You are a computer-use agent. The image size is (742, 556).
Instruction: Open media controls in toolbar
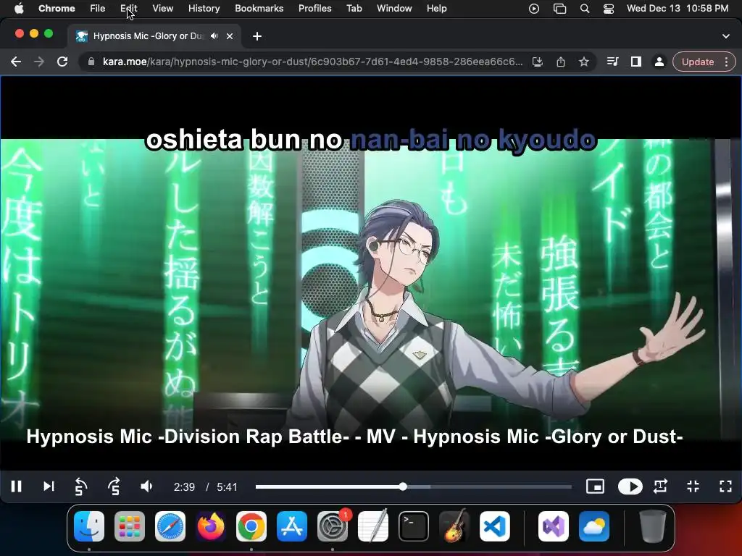[613, 62]
